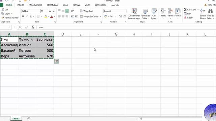The width and height of the screenshot is (216, 121).
Task: Enable Wrap Text
Action: tap(86, 11)
